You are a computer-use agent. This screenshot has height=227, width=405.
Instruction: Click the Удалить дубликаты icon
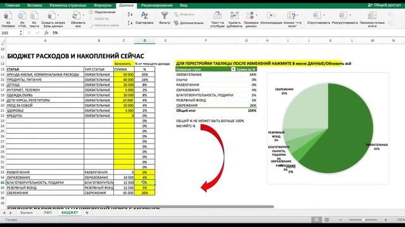(x=234, y=16)
